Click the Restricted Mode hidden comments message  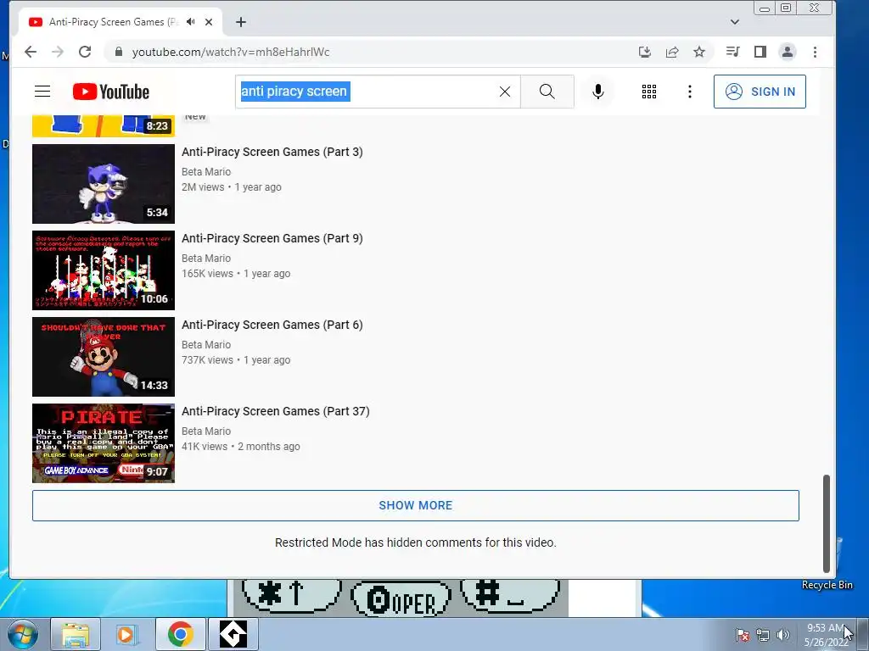pyautogui.click(x=416, y=542)
